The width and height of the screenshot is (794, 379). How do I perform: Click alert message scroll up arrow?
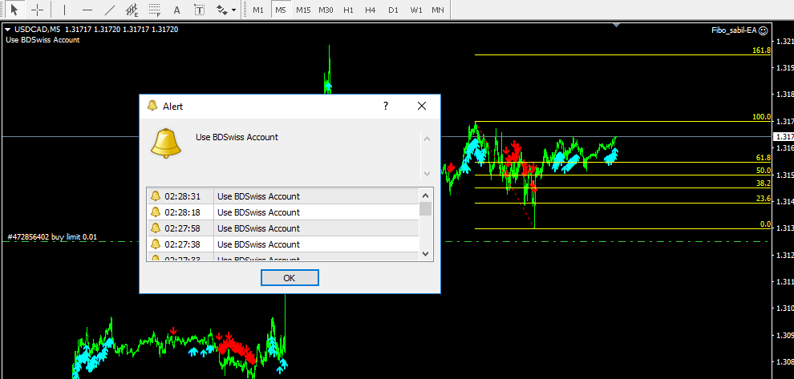coord(427,139)
